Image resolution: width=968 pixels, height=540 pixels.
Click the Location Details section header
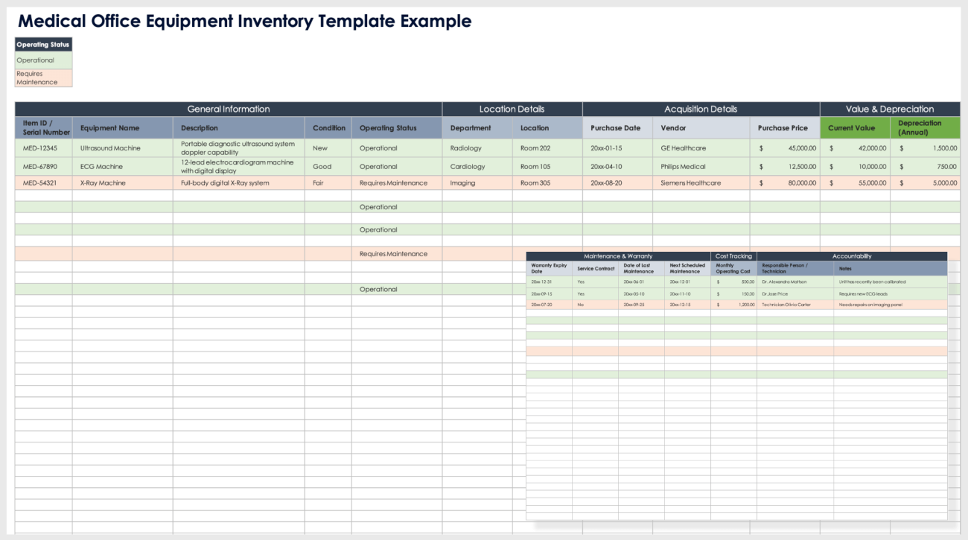pos(512,109)
